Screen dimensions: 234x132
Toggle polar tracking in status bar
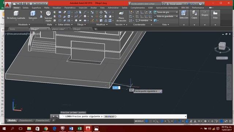coord(162,121)
